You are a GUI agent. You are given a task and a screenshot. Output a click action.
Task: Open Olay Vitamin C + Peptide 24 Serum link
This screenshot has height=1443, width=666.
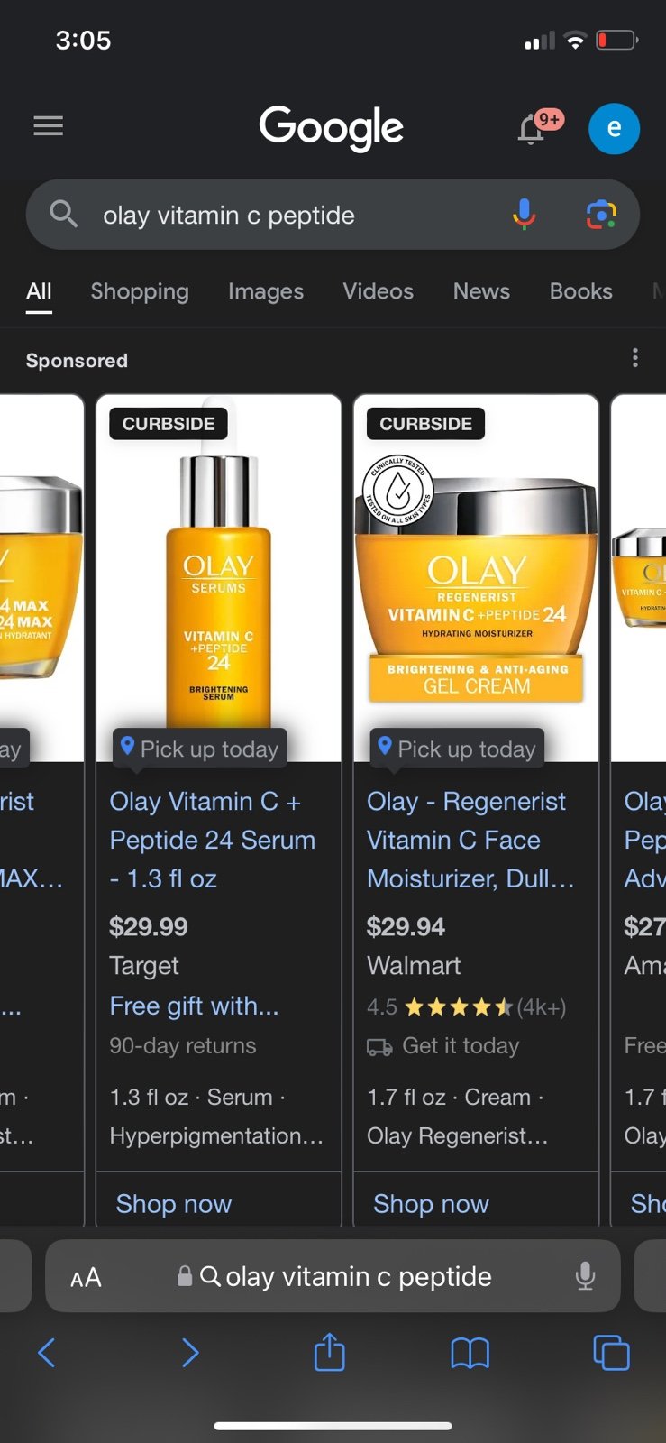click(213, 840)
